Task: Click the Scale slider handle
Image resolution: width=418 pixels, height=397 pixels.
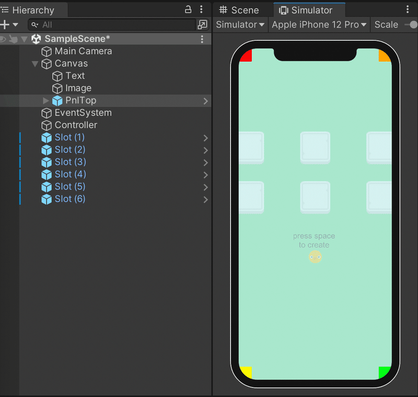Action: coord(413,25)
